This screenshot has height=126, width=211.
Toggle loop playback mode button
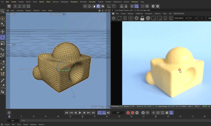pyautogui.click(x=99, y=113)
